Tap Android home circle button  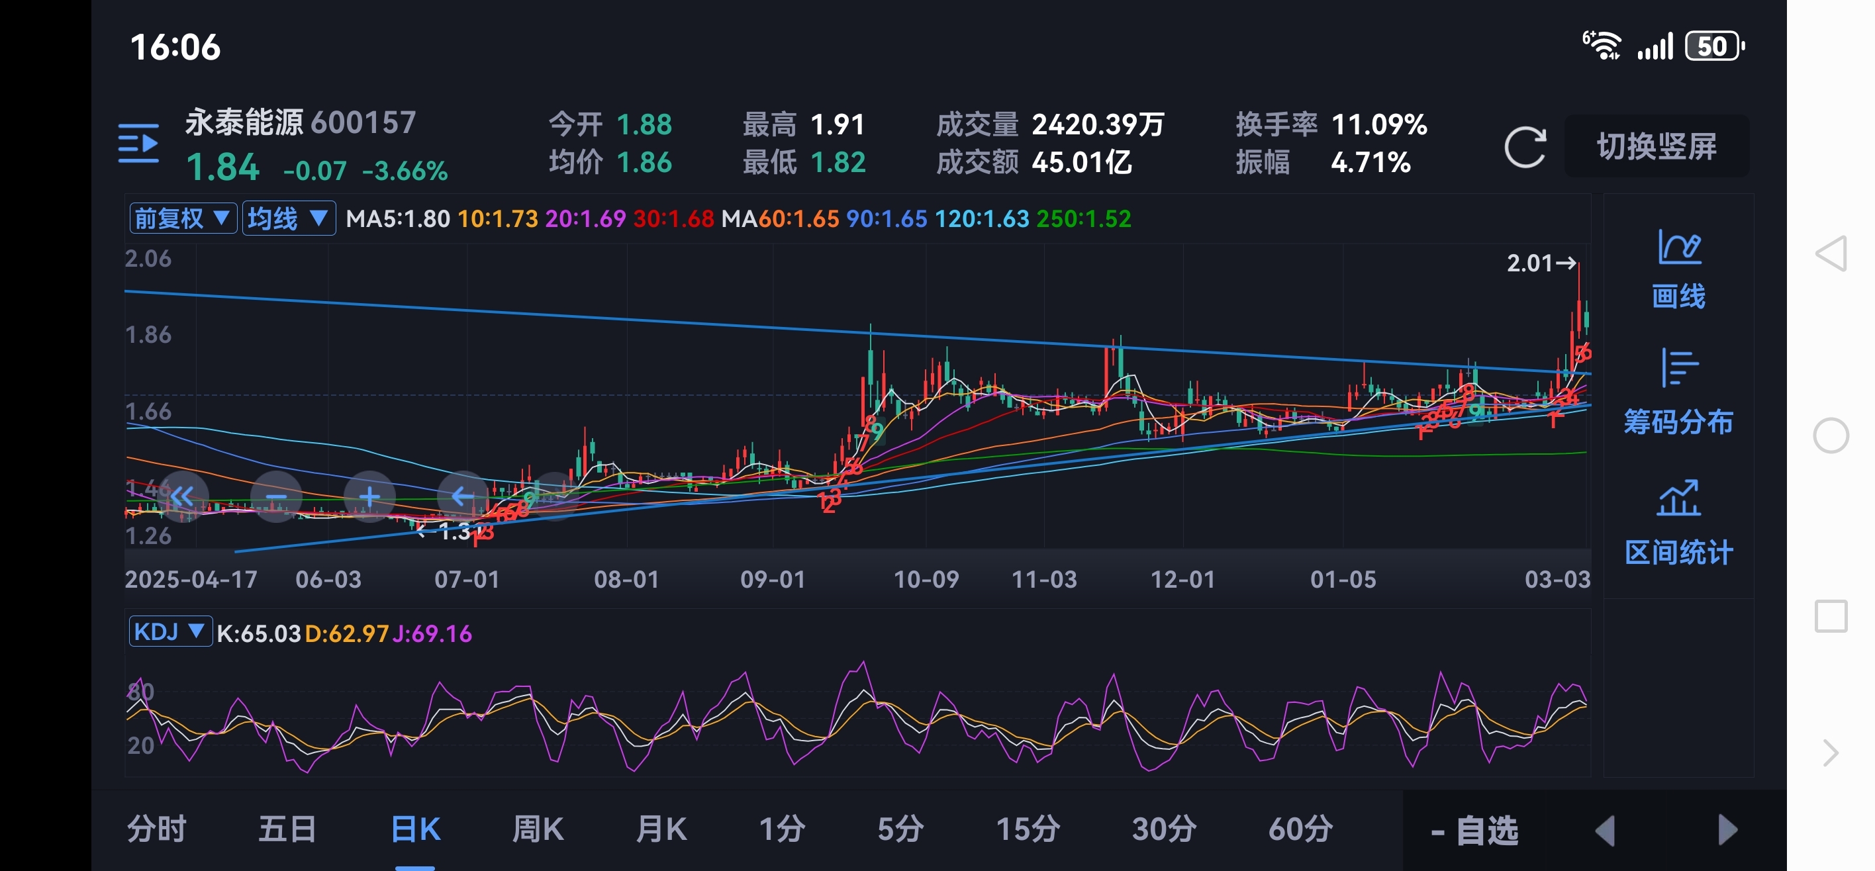[x=1831, y=436]
